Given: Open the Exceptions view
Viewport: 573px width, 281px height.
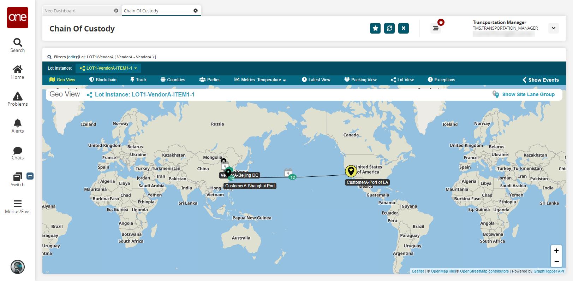Looking at the screenshot, I should [441, 80].
